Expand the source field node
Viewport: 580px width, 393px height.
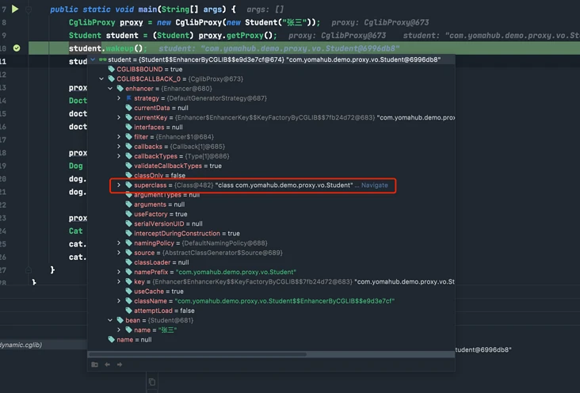[x=119, y=253]
